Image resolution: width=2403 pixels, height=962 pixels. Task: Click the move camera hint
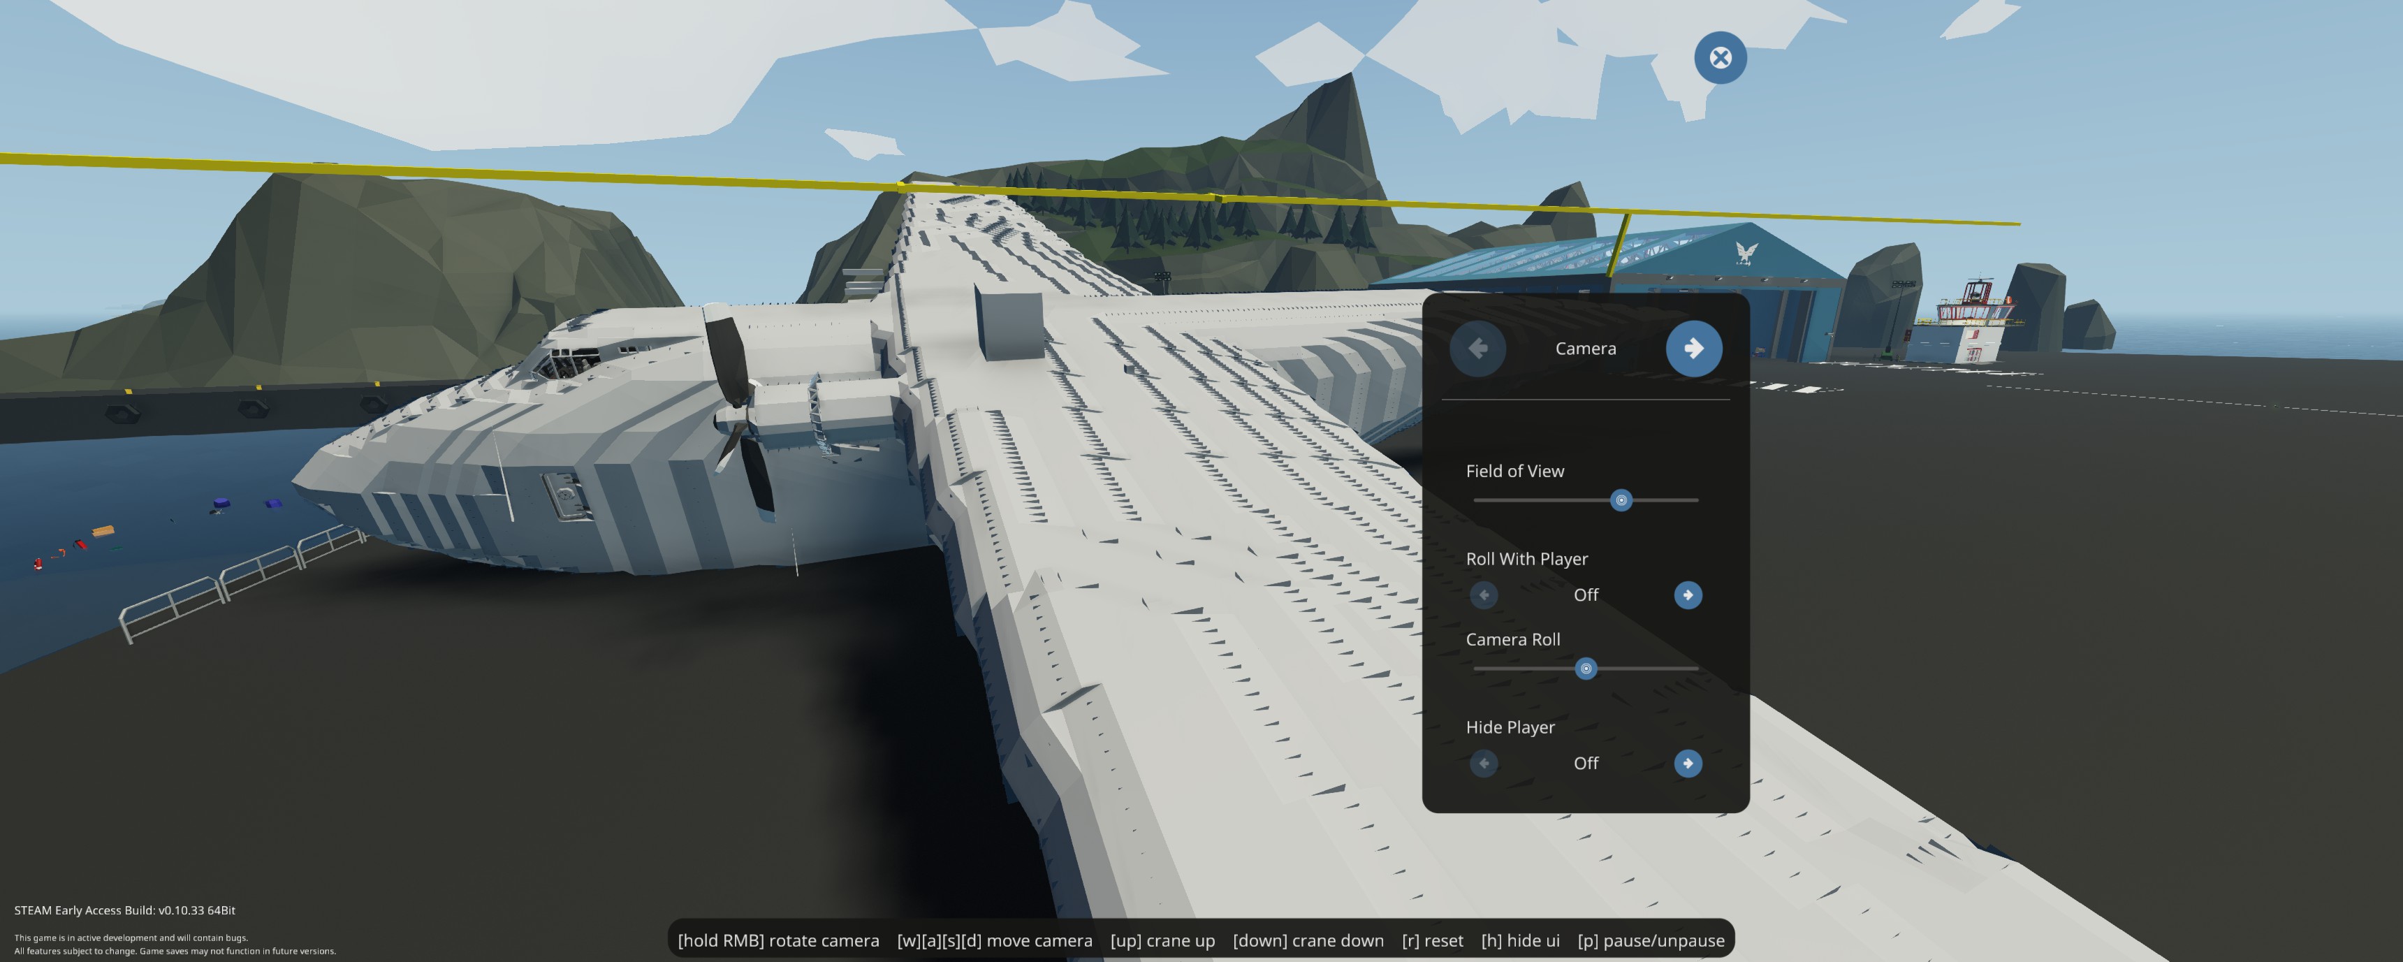[995, 940]
